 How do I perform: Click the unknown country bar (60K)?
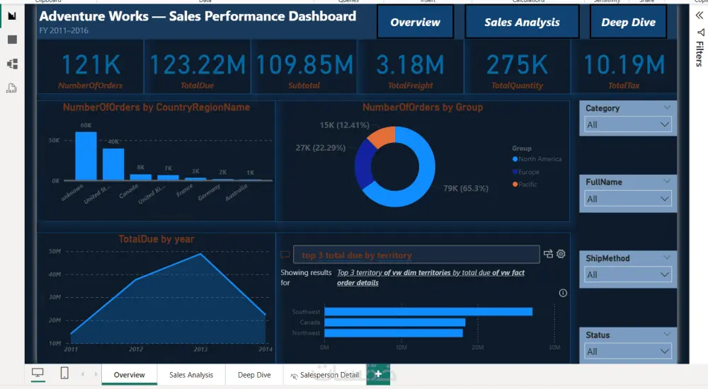coord(86,156)
